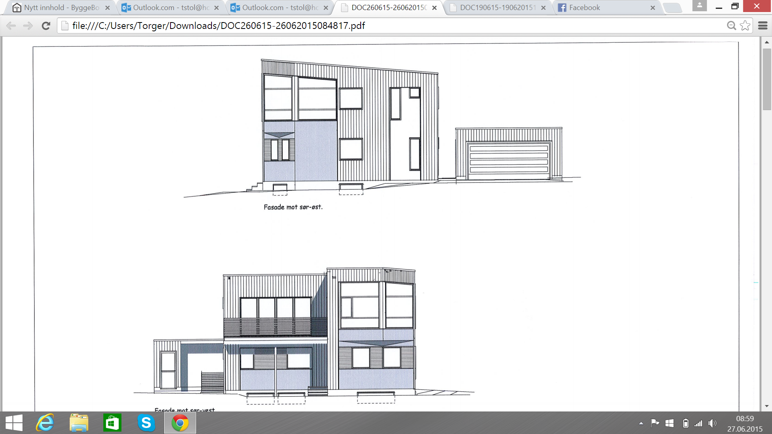Click the browser forward arrow
The width and height of the screenshot is (772, 434).
pos(28,26)
